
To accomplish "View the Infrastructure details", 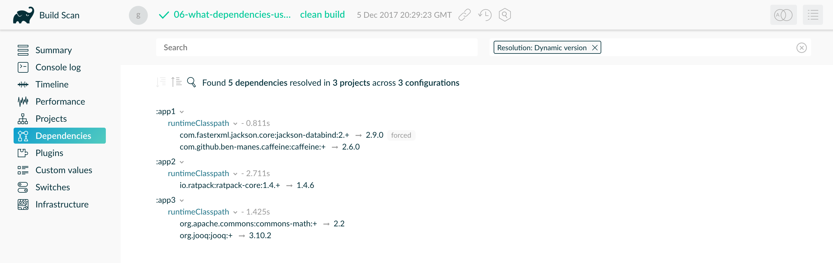I will [x=62, y=204].
